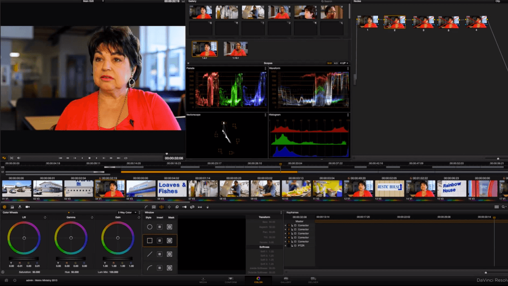
Task: Open the Histogram scope options menu
Action: coord(348,115)
